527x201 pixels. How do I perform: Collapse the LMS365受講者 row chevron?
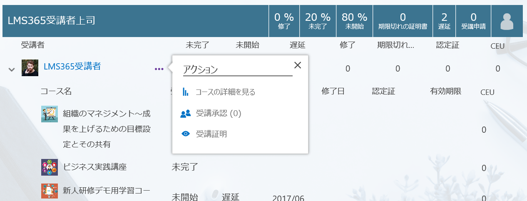(12, 69)
